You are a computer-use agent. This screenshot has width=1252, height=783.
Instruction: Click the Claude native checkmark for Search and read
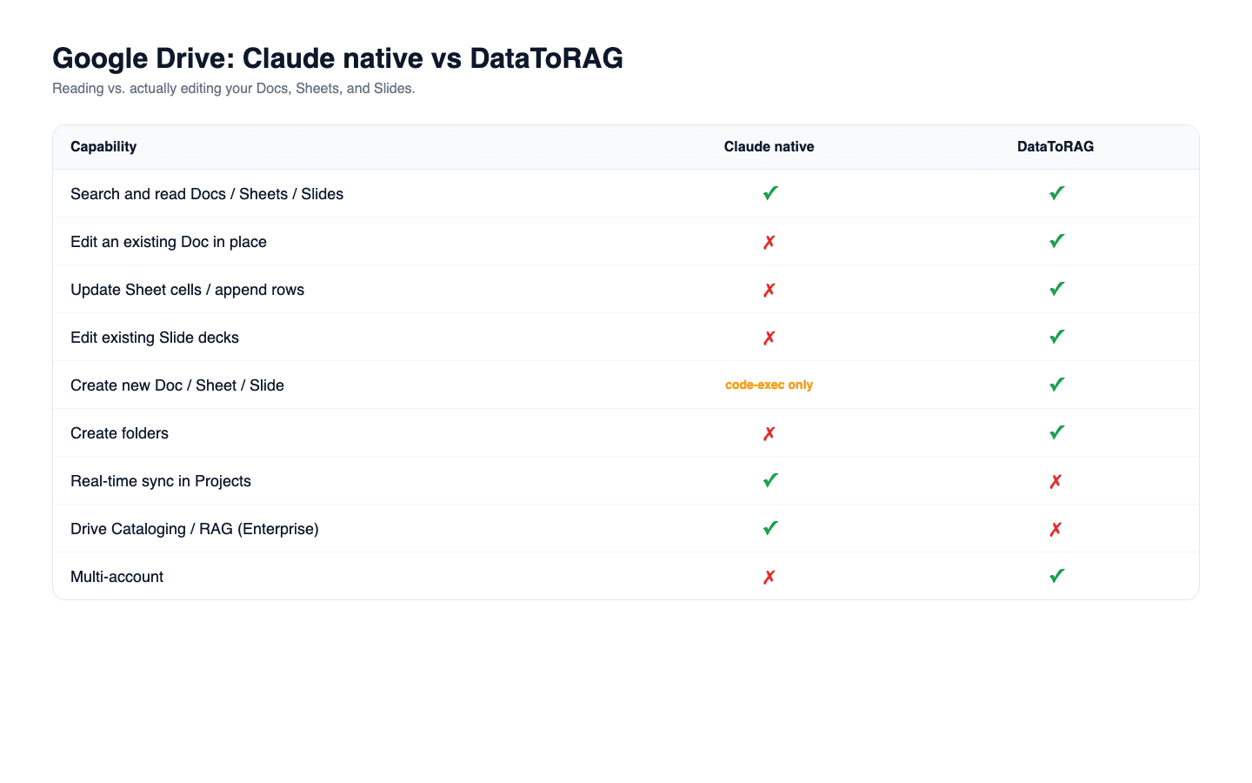pyautogui.click(x=769, y=193)
